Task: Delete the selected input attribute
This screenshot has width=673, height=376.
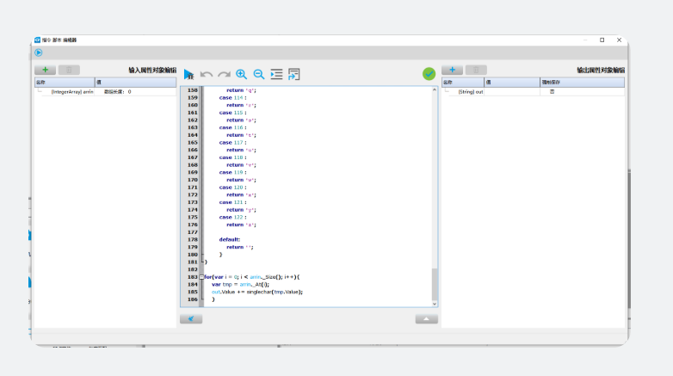Action: tap(69, 70)
